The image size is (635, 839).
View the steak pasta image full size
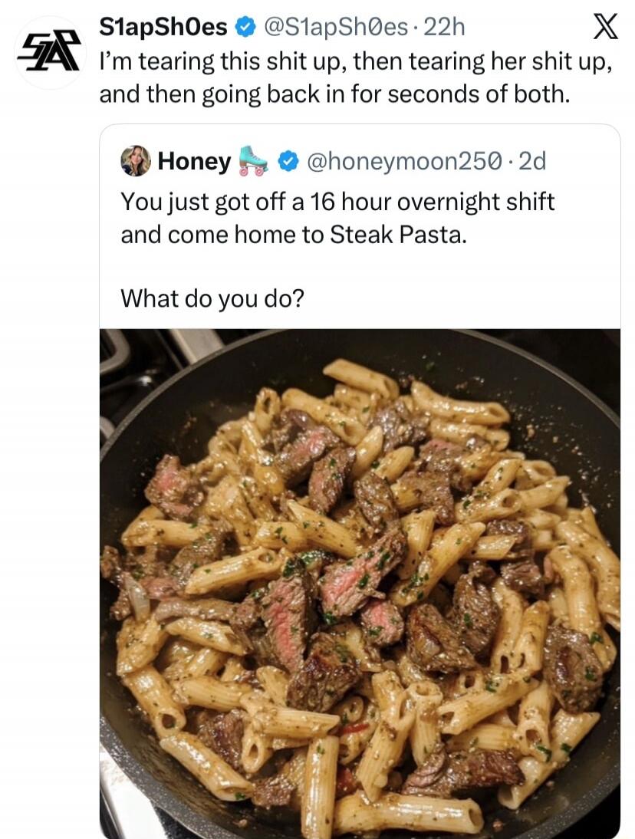(x=360, y=583)
